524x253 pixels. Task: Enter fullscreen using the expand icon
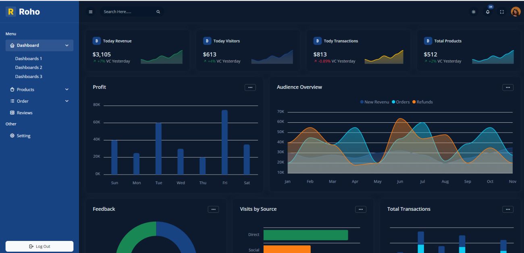(501, 12)
